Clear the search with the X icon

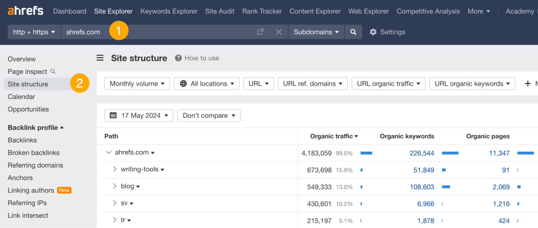[x=279, y=32]
